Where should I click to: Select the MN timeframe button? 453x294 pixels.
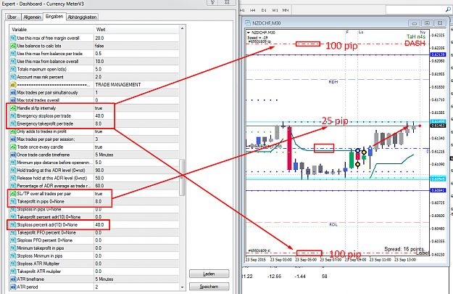[286, 10]
